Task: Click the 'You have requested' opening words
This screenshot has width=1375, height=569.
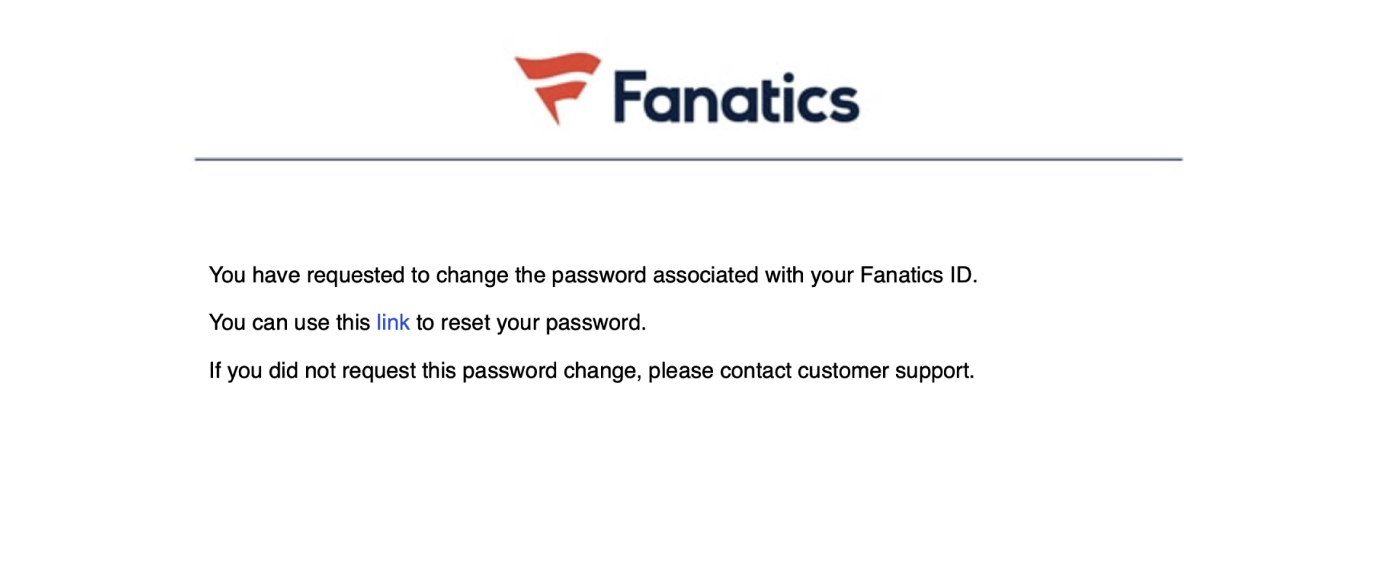Action: coord(307,275)
